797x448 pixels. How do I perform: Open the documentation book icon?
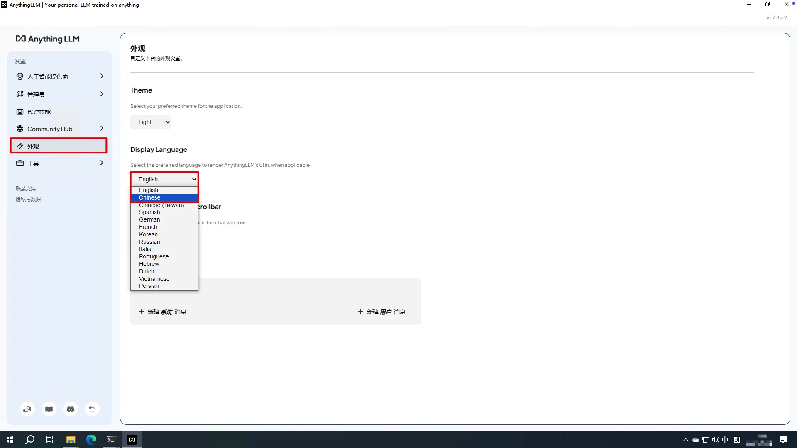point(49,409)
